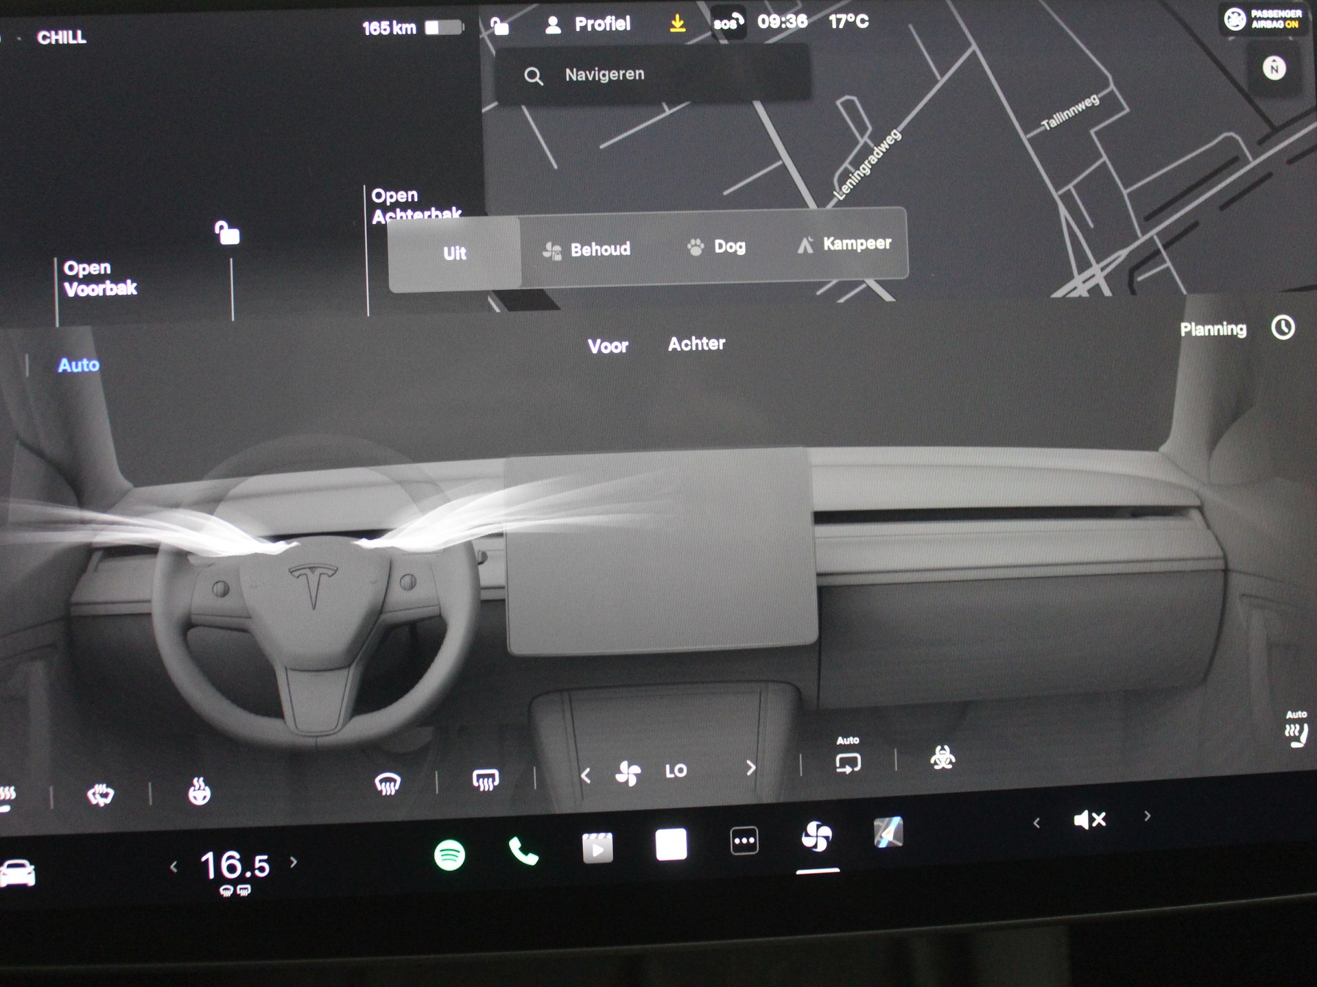Increase fan speed with right arrow
Image resolution: width=1317 pixels, height=987 pixels.
point(750,768)
